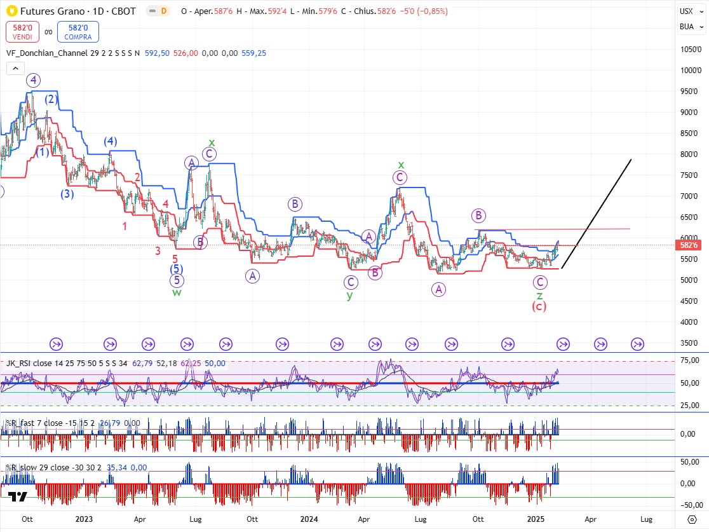Select the green z wave label
This screenshot has width=709, height=532.
click(539, 296)
